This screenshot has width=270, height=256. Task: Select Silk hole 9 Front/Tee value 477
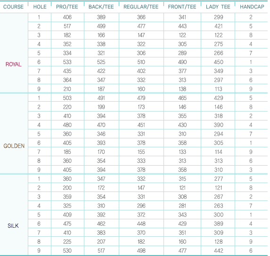click(182, 250)
